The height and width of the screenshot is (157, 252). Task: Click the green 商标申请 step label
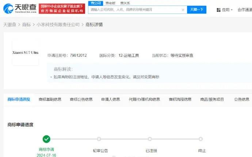[46, 149]
